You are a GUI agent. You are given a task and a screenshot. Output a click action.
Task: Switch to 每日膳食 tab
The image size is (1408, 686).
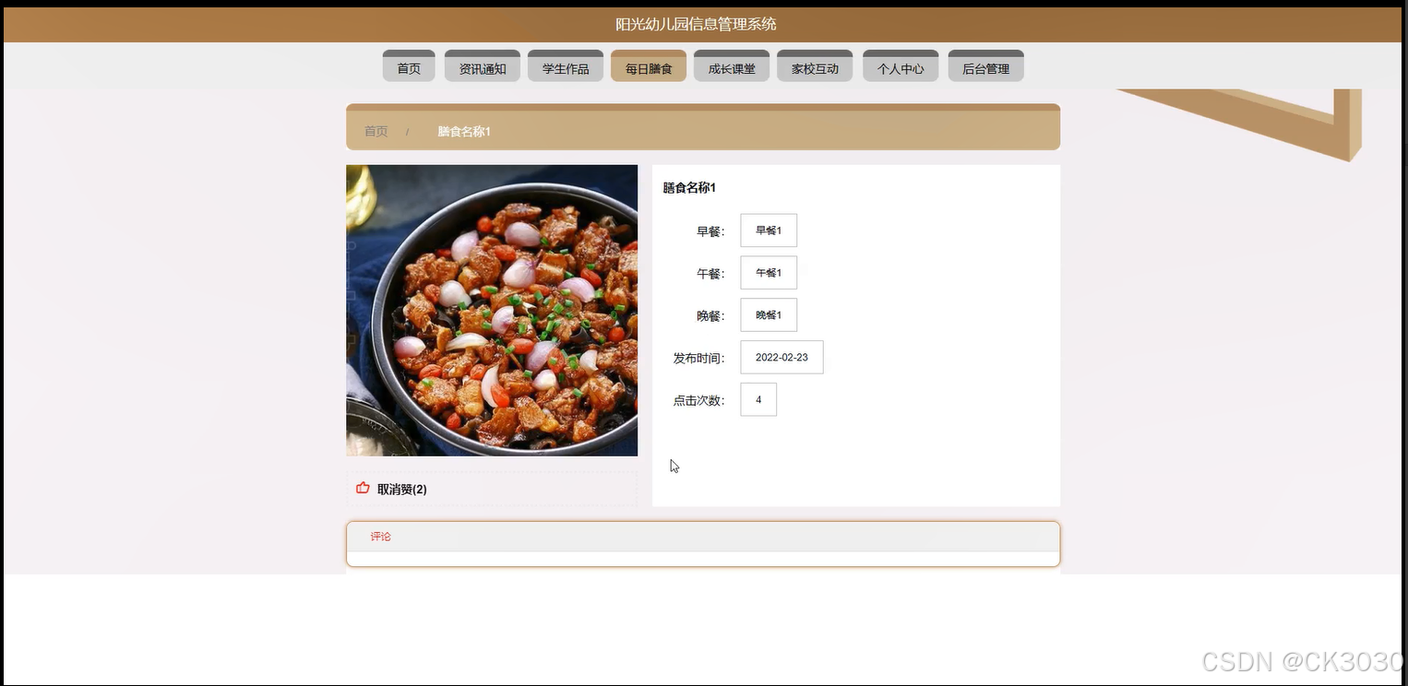[648, 65]
